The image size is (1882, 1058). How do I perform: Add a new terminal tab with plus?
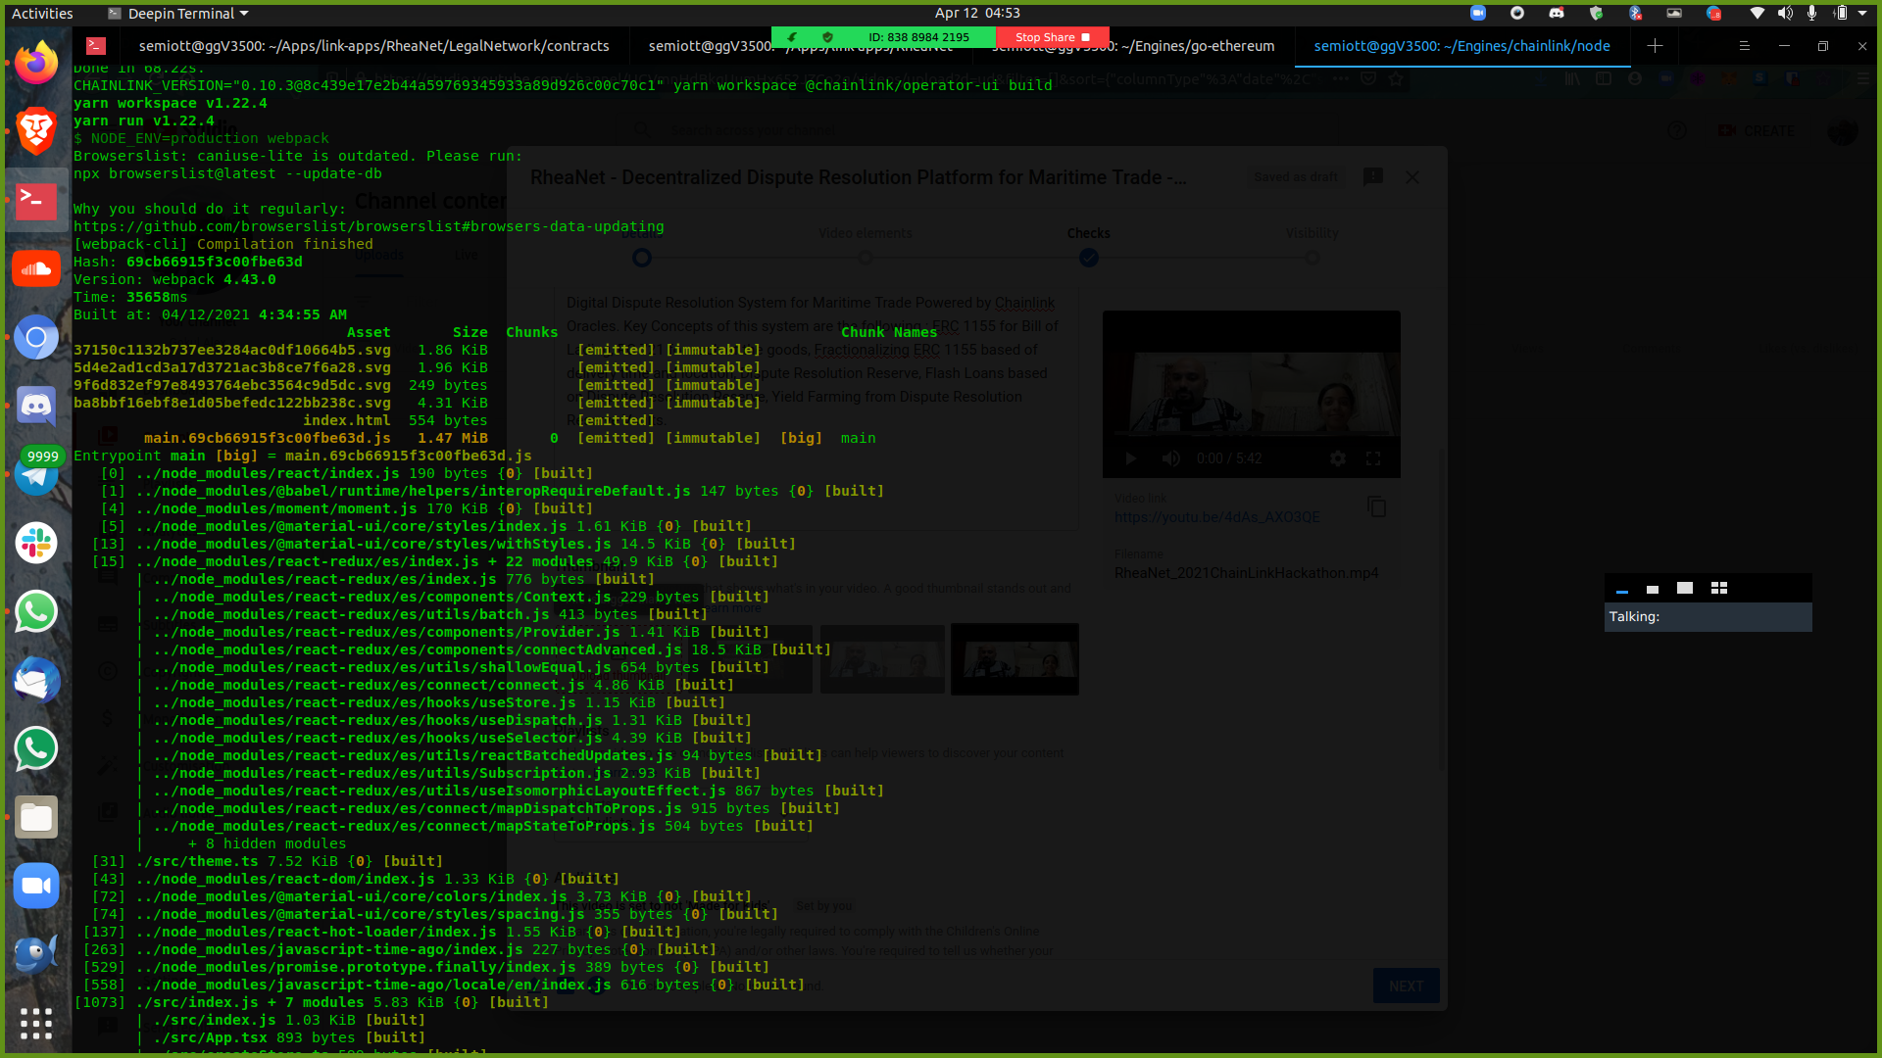pos(1655,46)
